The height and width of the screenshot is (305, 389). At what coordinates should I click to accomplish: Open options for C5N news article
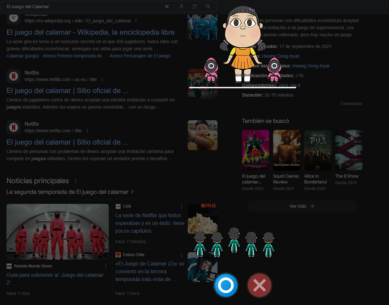point(182,207)
